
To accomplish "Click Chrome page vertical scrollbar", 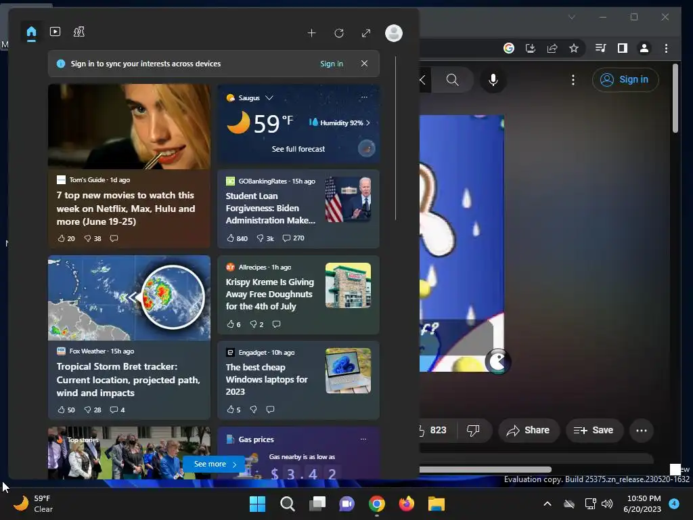I will (675, 98).
